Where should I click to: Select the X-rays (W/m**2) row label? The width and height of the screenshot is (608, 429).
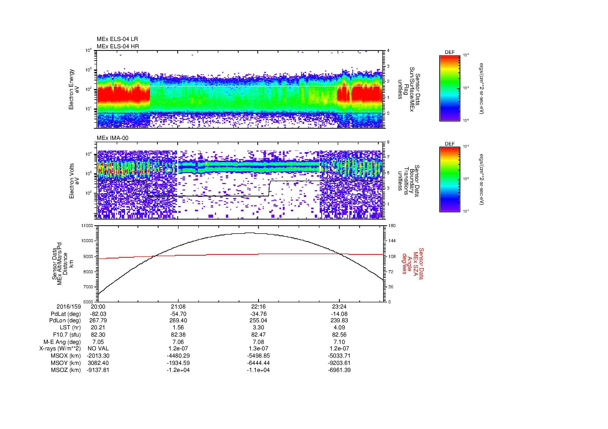pyautogui.click(x=60, y=349)
